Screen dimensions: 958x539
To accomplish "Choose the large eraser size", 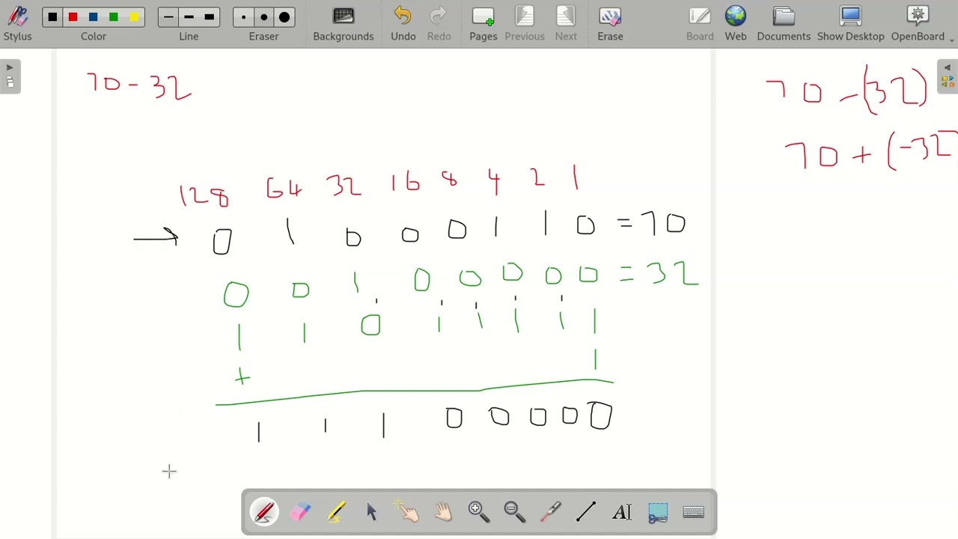I will point(284,17).
